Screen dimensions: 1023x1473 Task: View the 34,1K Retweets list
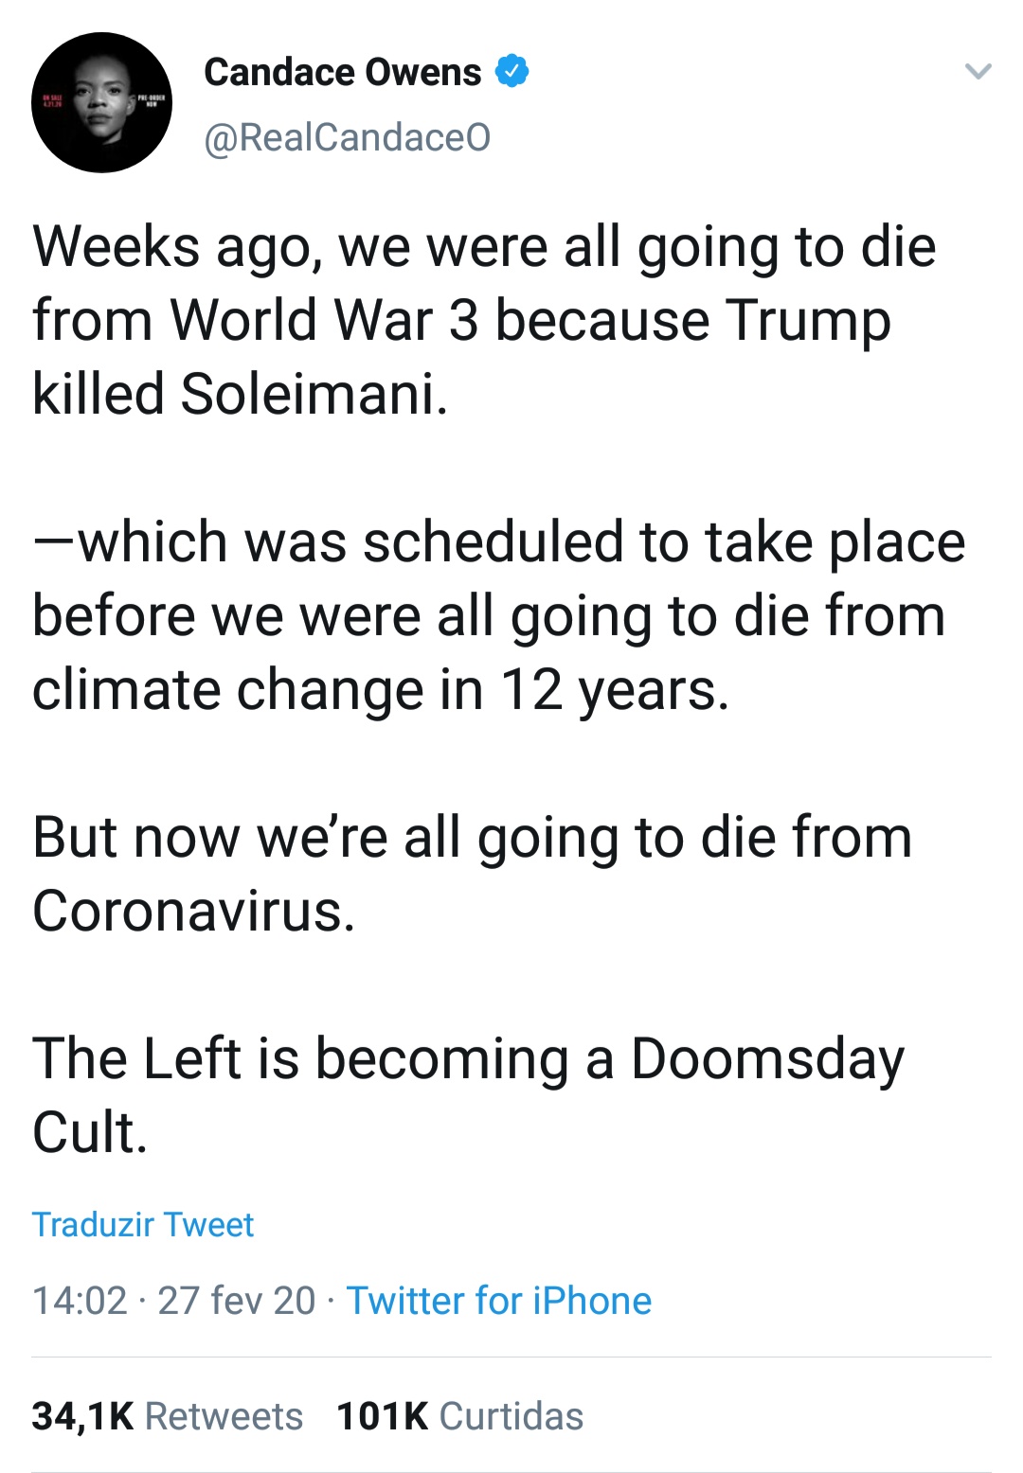168,1416
